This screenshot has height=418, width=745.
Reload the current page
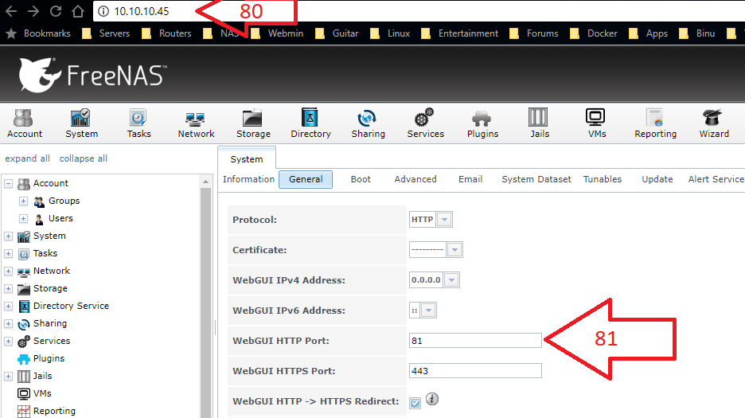56,11
